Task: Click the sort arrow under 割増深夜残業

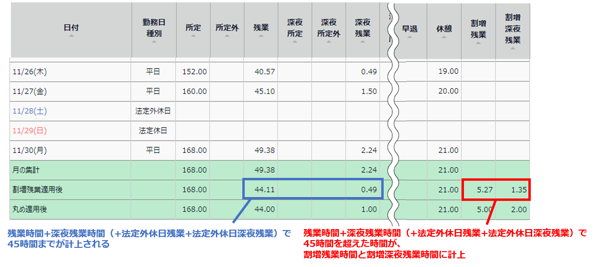Action: point(512,48)
